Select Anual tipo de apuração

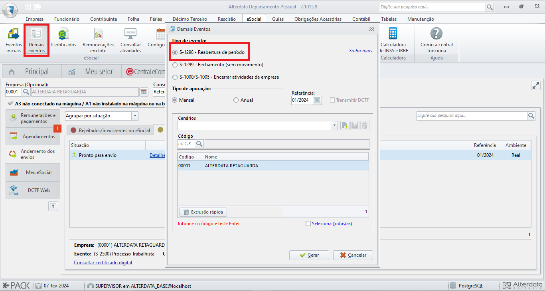coord(243,100)
